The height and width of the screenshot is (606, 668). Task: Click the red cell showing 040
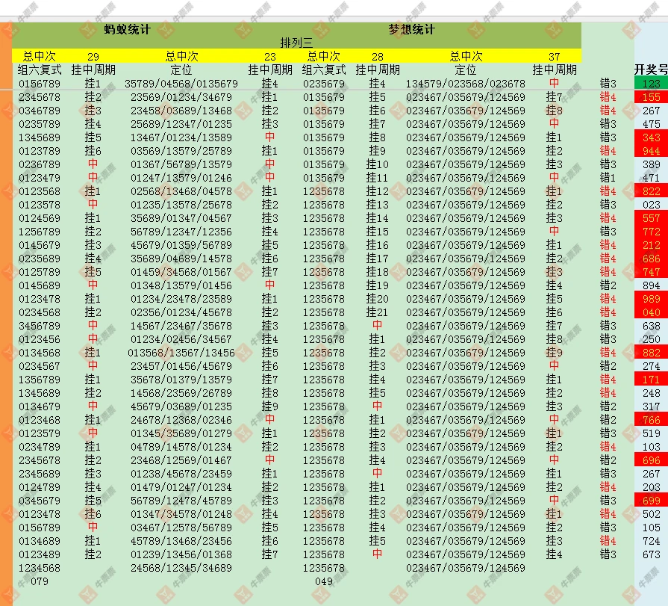[651, 312]
